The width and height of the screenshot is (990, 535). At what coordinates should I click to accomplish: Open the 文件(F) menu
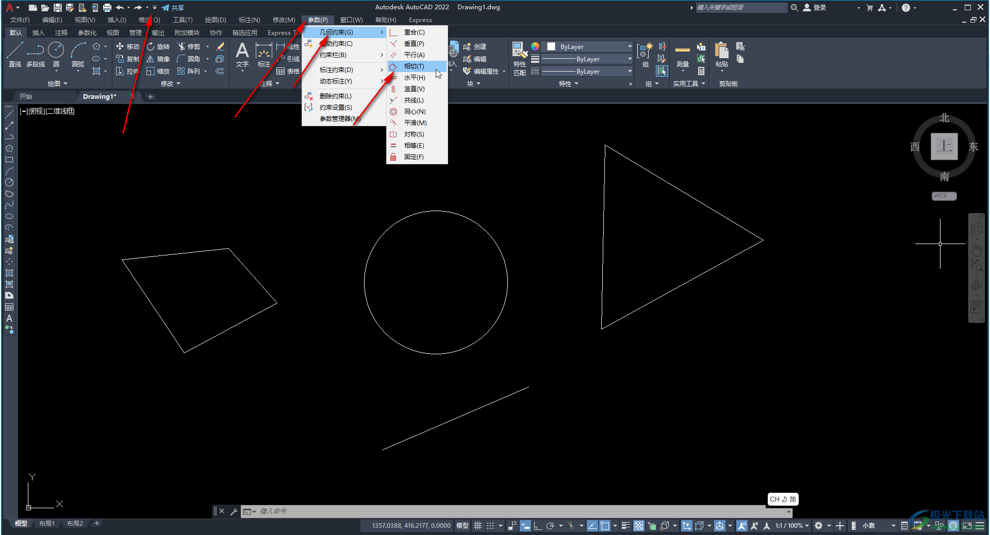coord(20,20)
